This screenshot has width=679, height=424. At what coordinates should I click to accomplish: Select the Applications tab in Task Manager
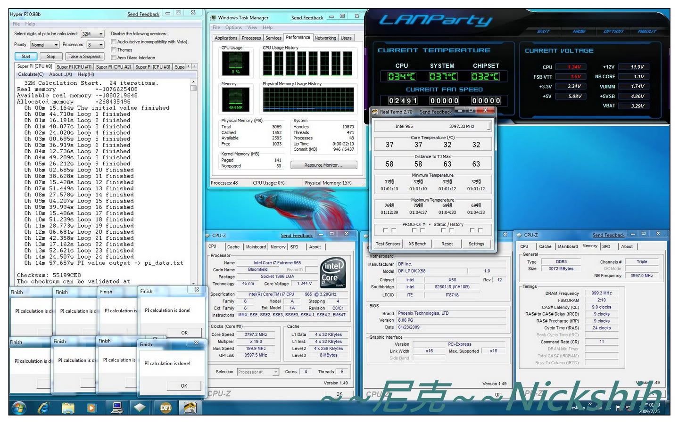coord(226,38)
